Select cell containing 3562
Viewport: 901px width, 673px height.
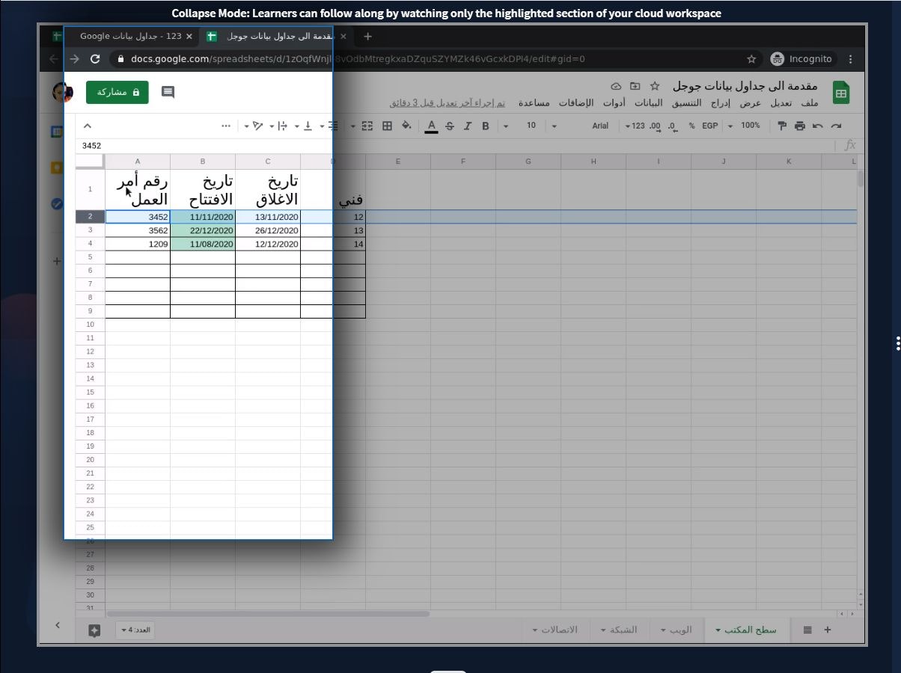pyautogui.click(x=138, y=230)
